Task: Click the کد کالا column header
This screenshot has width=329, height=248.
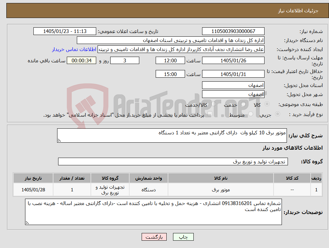Action: click(x=292, y=178)
